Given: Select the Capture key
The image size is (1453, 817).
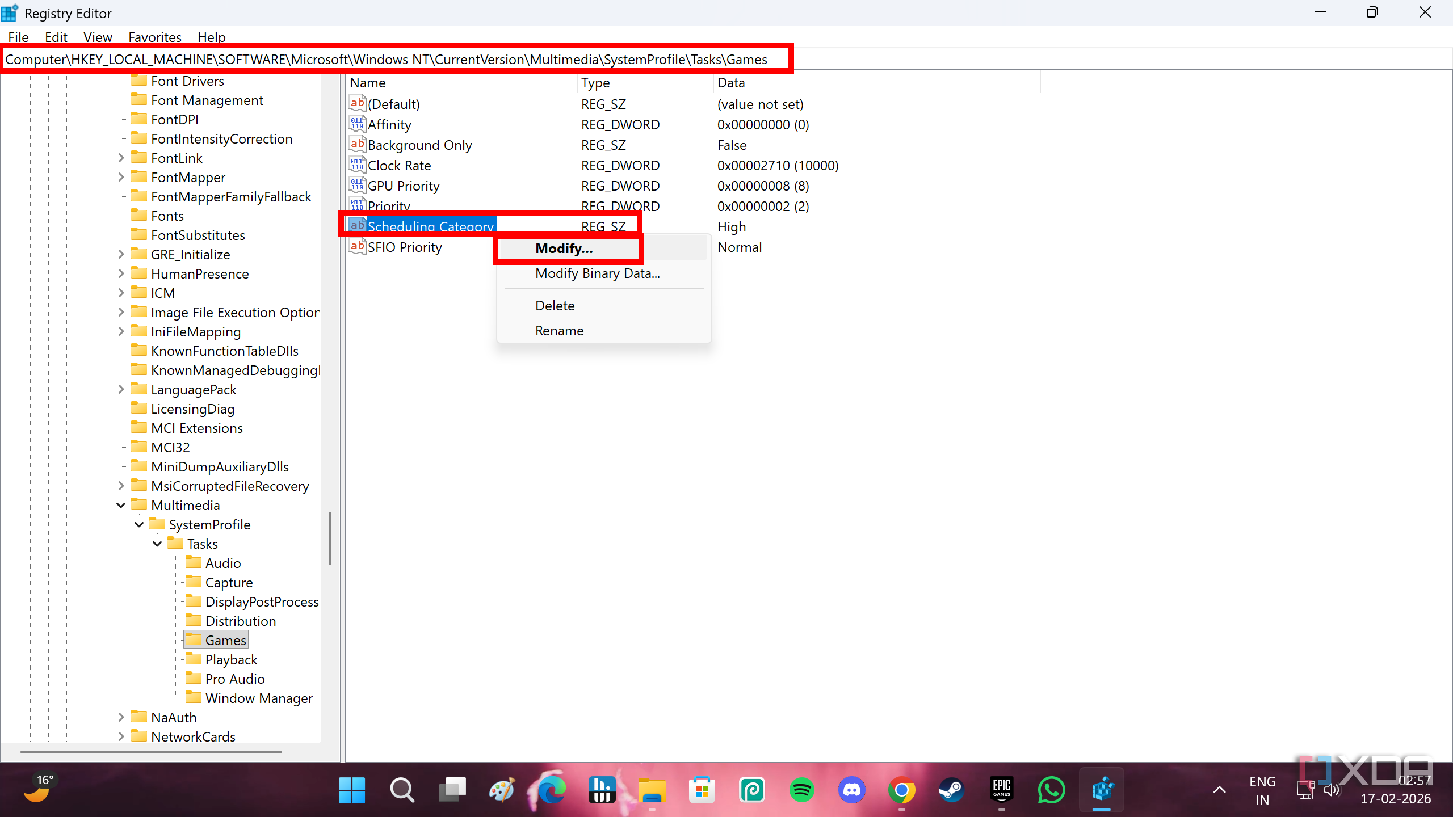Looking at the screenshot, I should point(229,582).
